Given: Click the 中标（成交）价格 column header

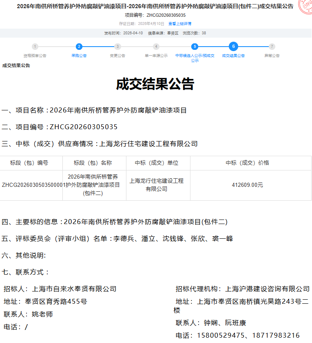Looking at the screenshot, I should pyautogui.click(x=248, y=163).
